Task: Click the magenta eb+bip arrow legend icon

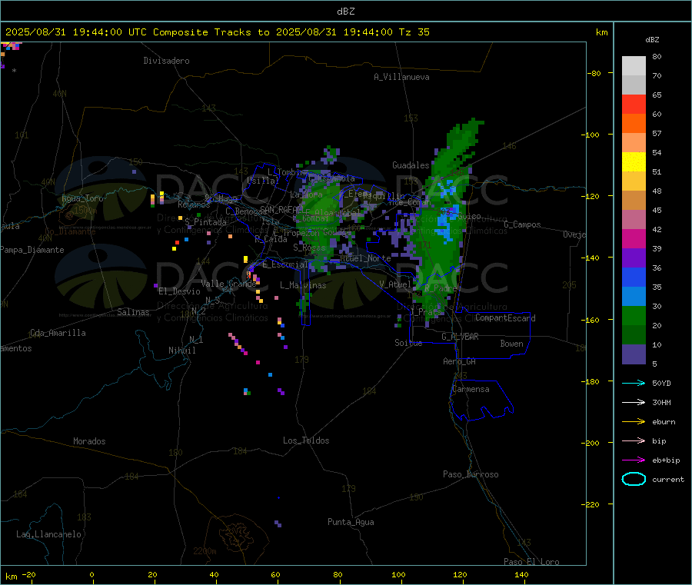Action: tap(634, 460)
